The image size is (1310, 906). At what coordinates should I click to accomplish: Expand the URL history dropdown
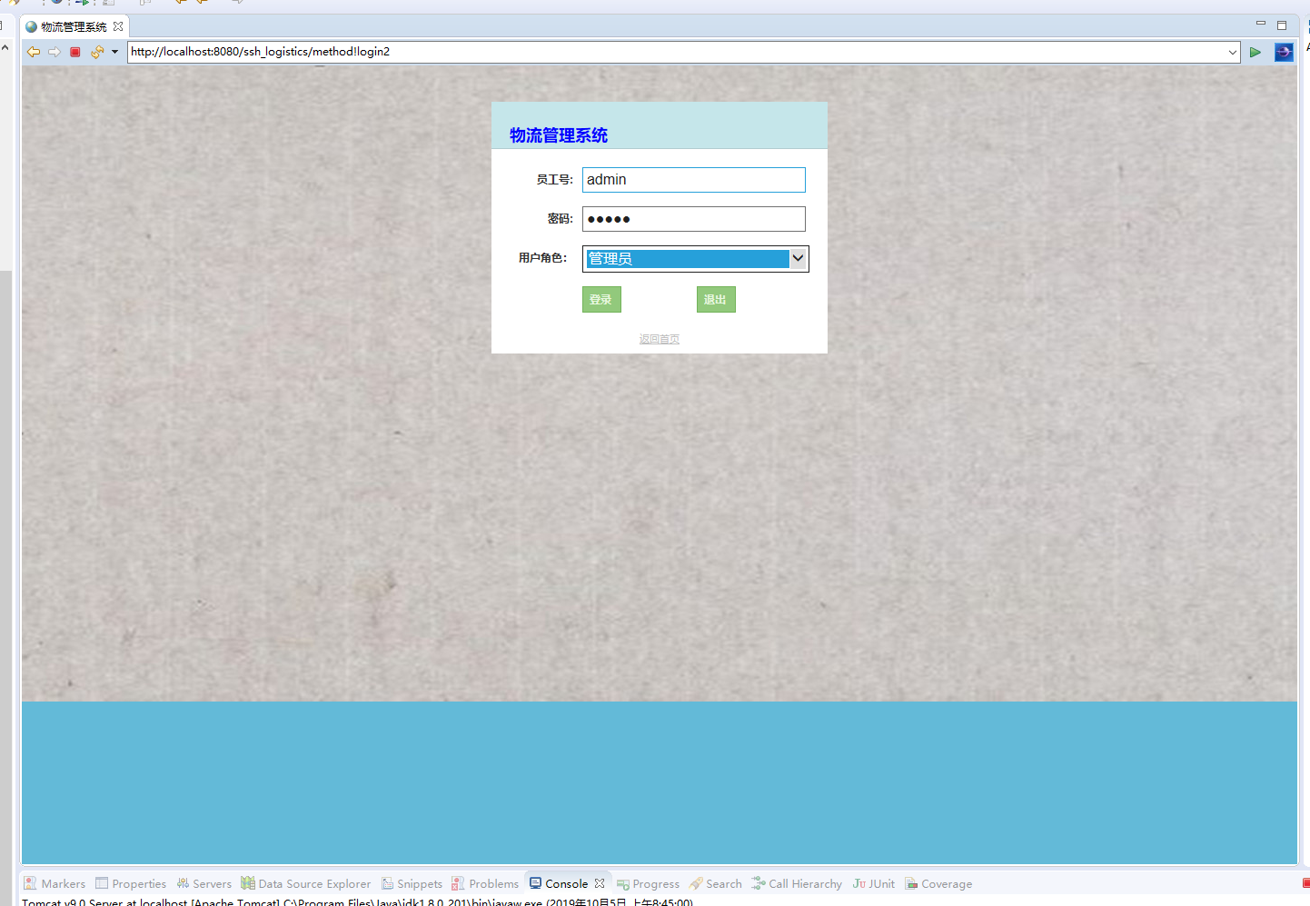1233,52
